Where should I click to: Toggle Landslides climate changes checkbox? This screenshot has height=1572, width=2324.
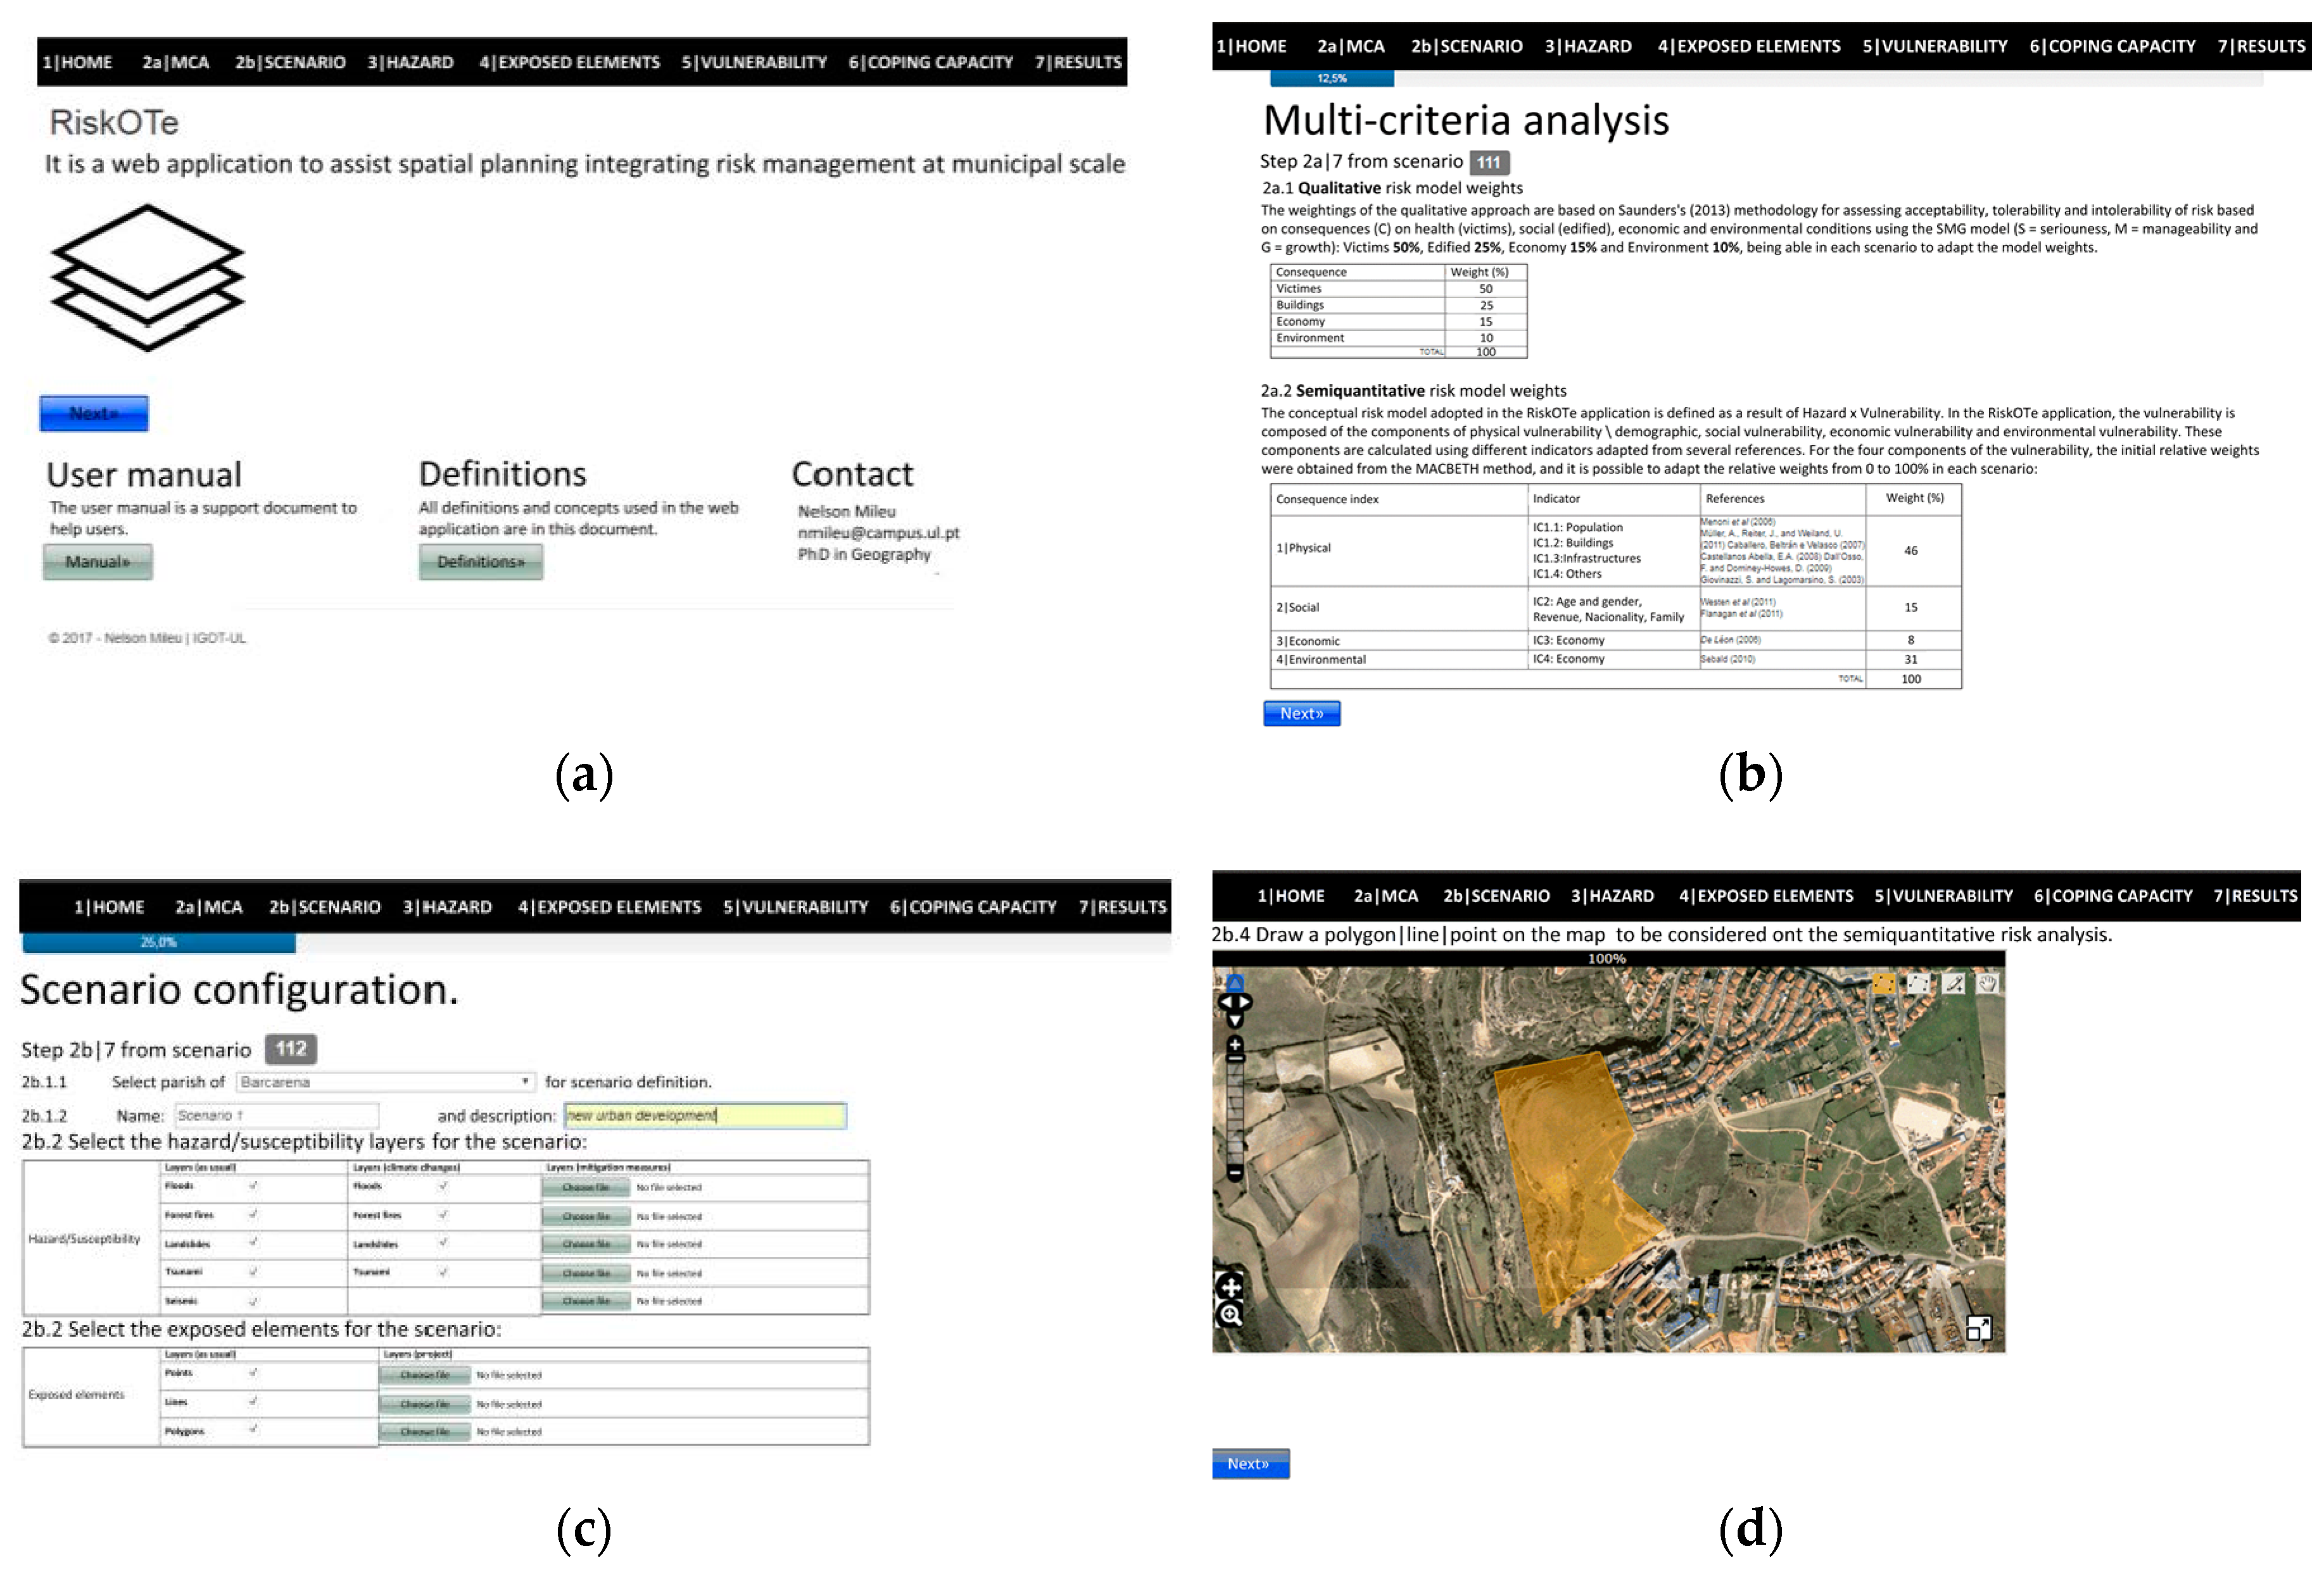[442, 1243]
